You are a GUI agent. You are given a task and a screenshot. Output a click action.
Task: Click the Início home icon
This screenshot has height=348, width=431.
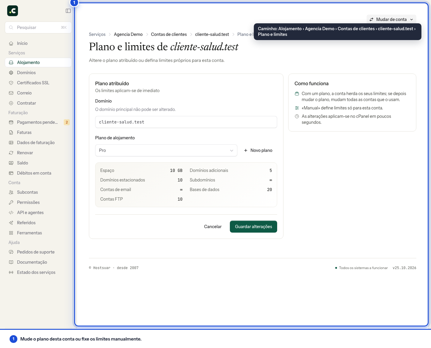[11, 43]
